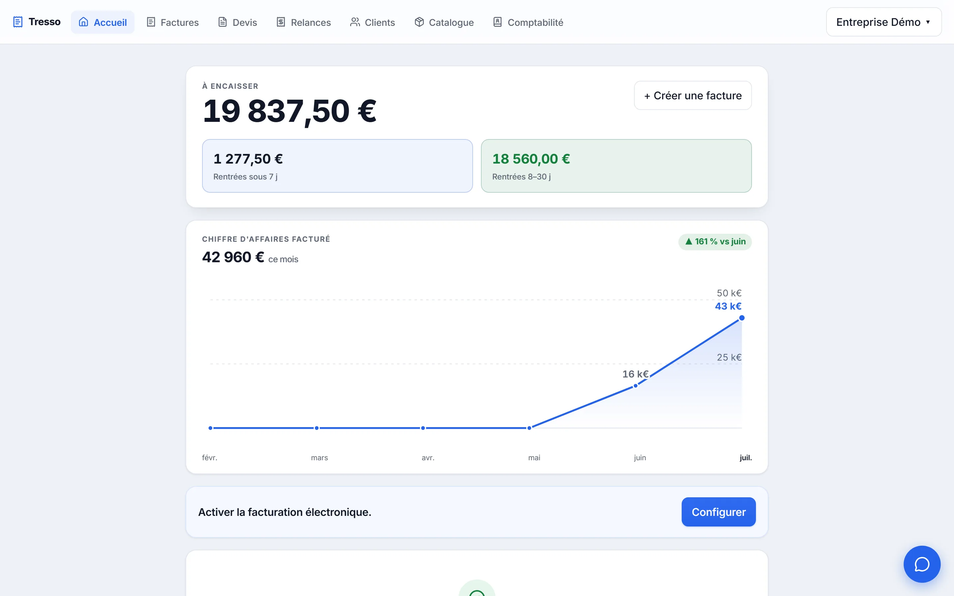Click the 161 % vs juin badge
This screenshot has width=954, height=596.
click(x=715, y=242)
